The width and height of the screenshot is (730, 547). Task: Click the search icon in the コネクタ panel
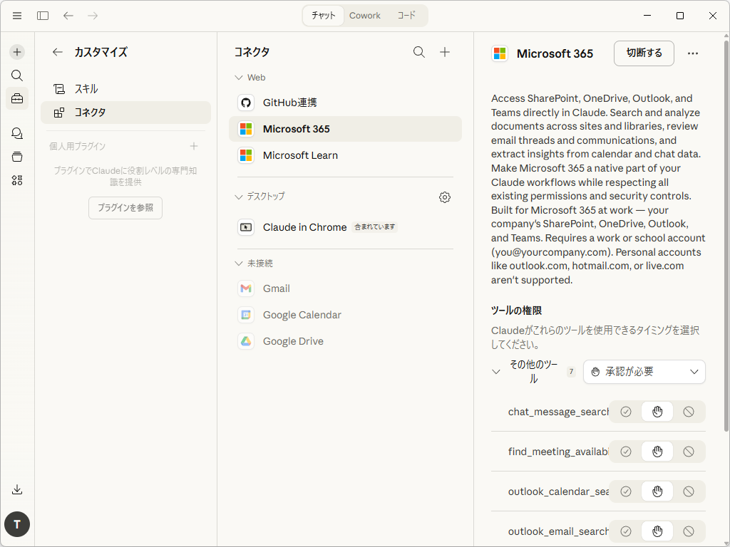pyautogui.click(x=419, y=52)
